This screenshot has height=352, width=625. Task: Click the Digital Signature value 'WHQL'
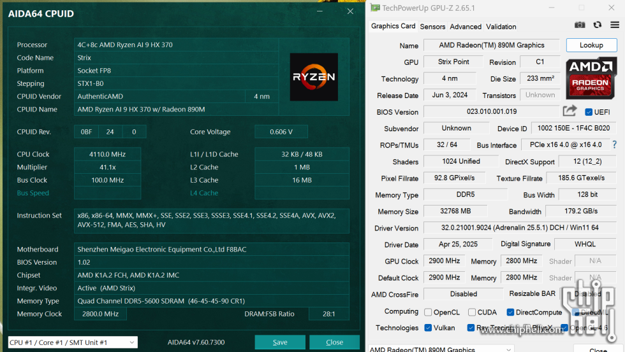pyautogui.click(x=585, y=244)
